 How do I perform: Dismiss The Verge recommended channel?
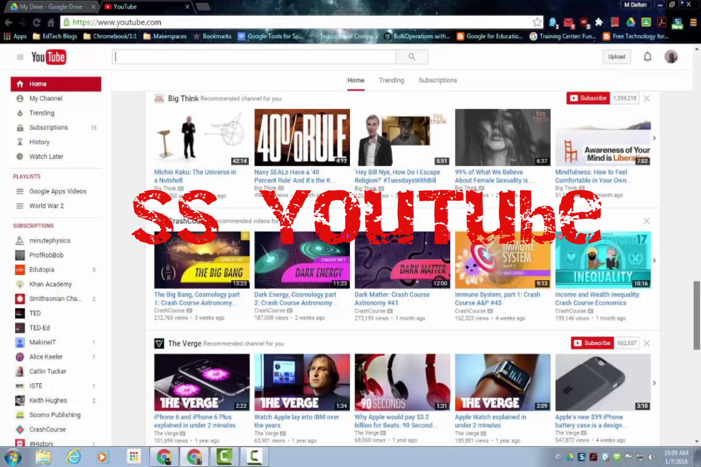coord(647,343)
